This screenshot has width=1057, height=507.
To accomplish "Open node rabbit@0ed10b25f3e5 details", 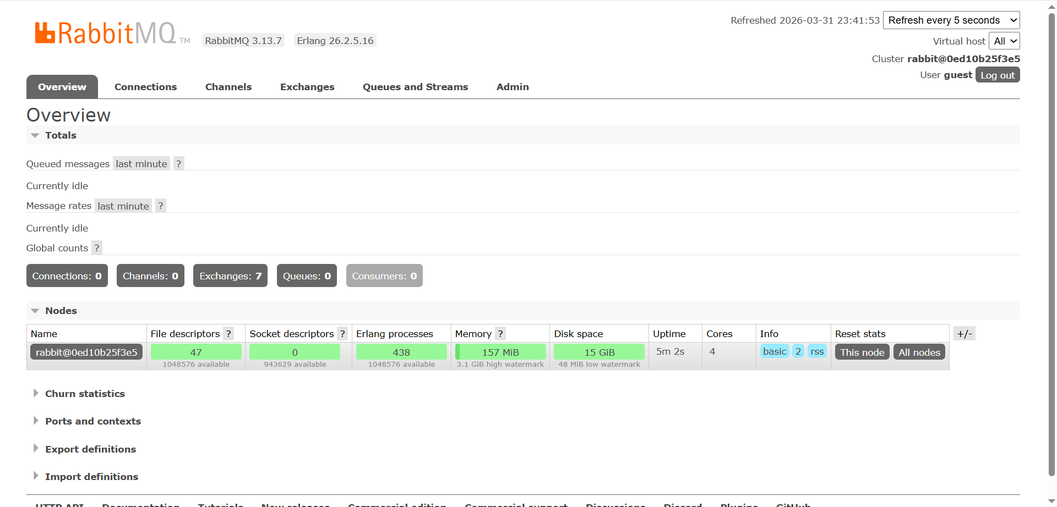I will 86,352.
